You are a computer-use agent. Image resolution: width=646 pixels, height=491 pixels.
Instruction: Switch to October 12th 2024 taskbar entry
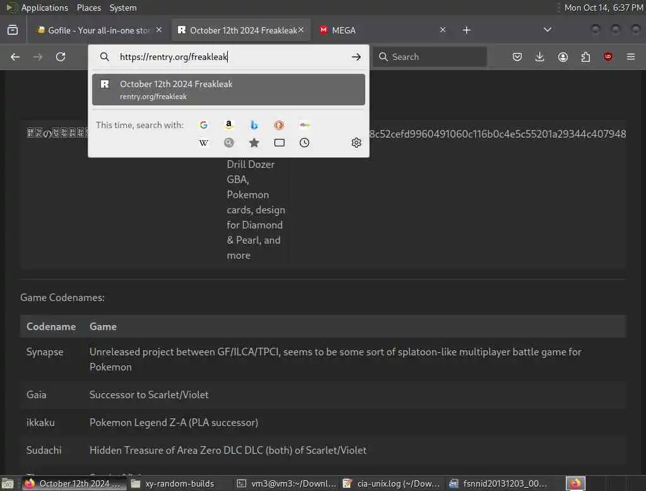(73, 483)
